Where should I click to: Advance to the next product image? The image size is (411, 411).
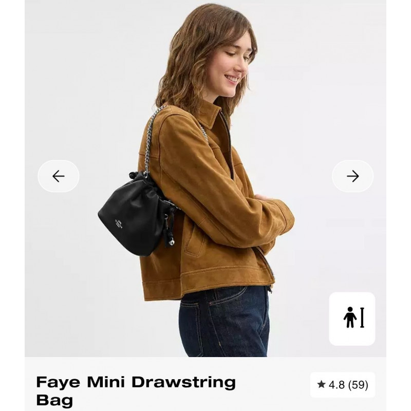(x=352, y=176)
